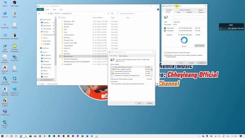The height and width of the screenshot is (138, 245).
Task: Toggle Temporary Internet Files checkbox
Action: (x=111, y=73)
